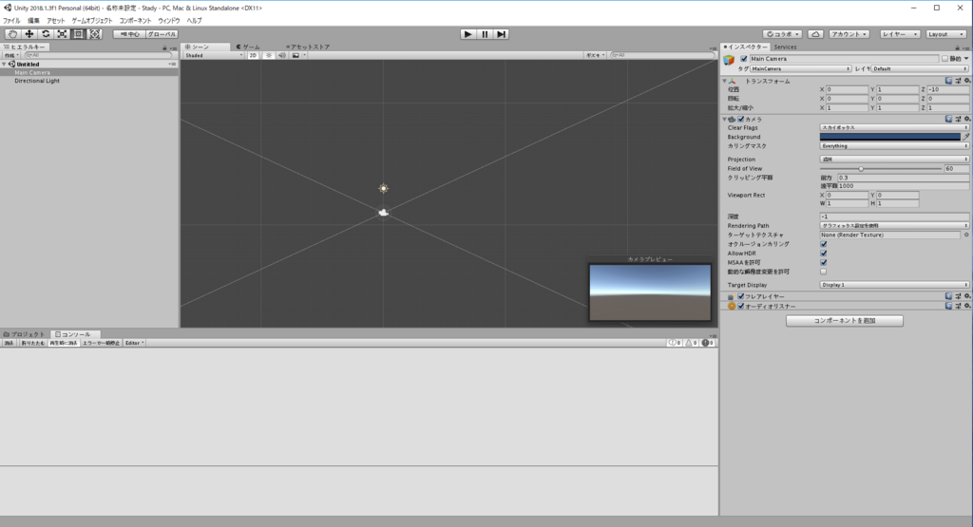Image resolution: width=973 pixels, height=527 pixels.
Task: Click Directional Light sun gizmo in scene
Action: (384, 188)
